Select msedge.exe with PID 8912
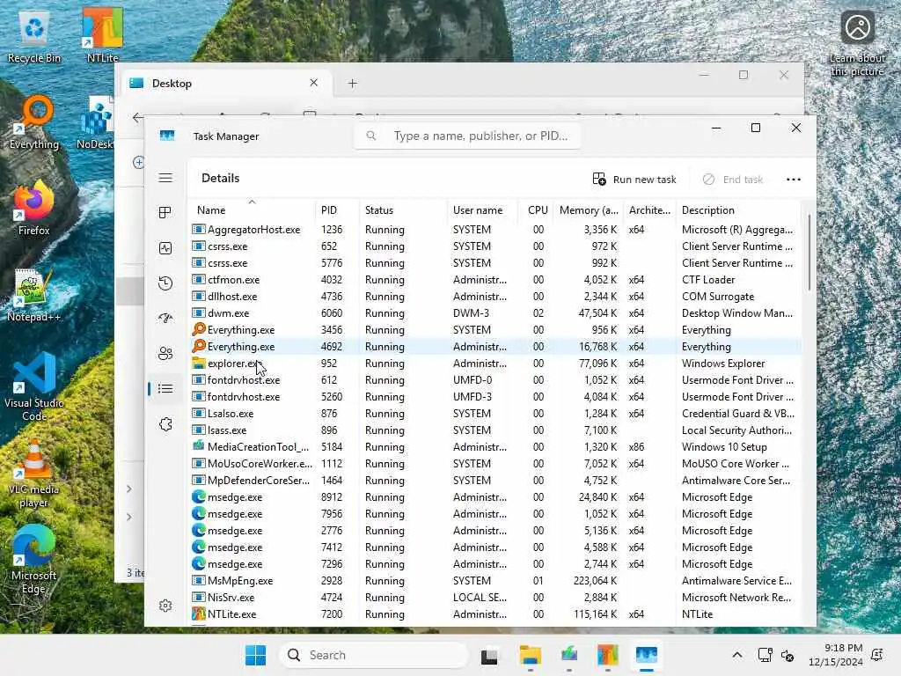 (x=494, y=496)
